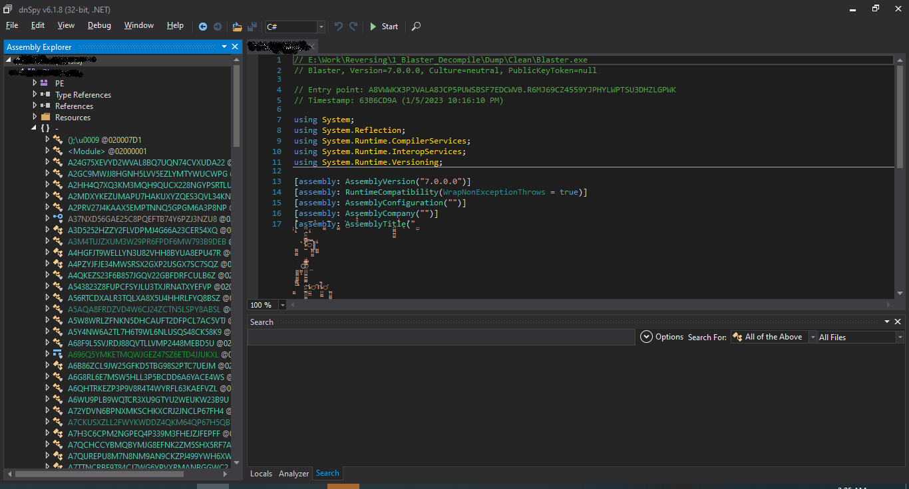
Task: Click the Save all icon in toolbar
Action: coord(252,27)
